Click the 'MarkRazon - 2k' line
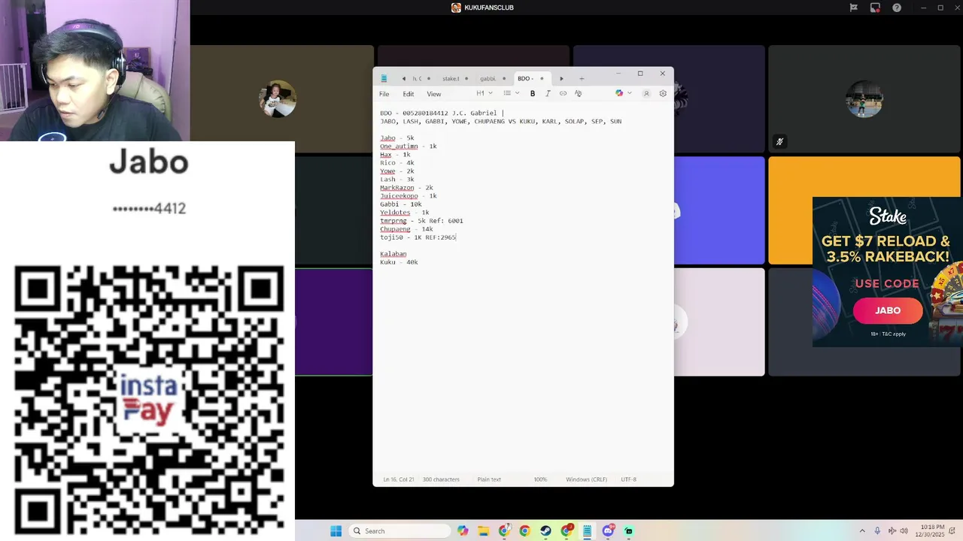The width and height of the screenshot is (963, 541). pos(406,188)
